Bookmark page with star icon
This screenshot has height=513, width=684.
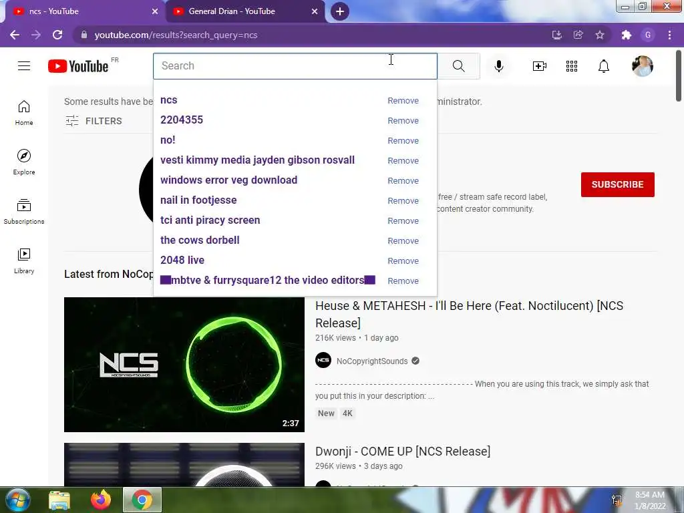(600, 35)
